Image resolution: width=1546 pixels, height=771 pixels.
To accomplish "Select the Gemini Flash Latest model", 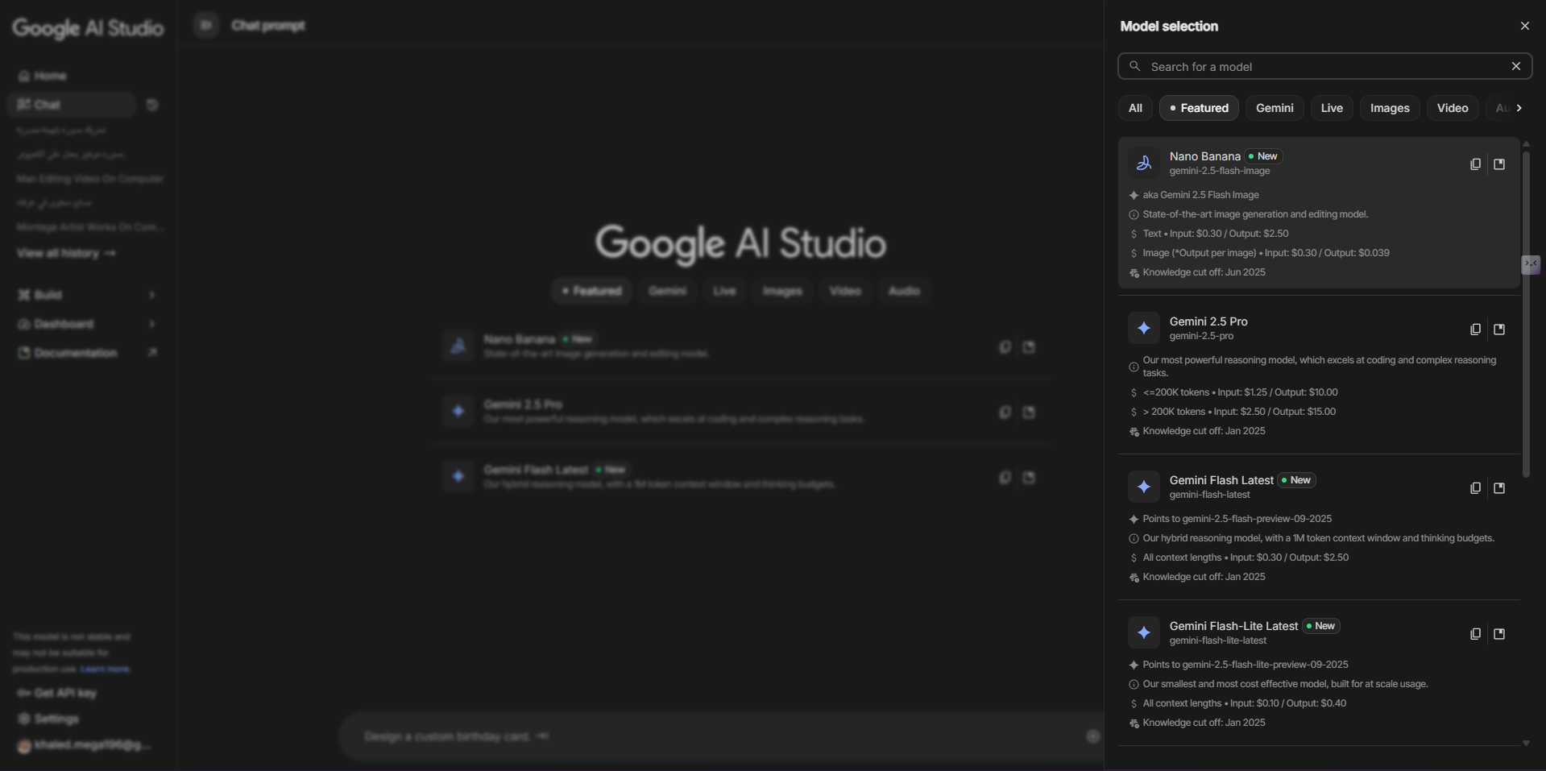I will tap(1221, 481).
